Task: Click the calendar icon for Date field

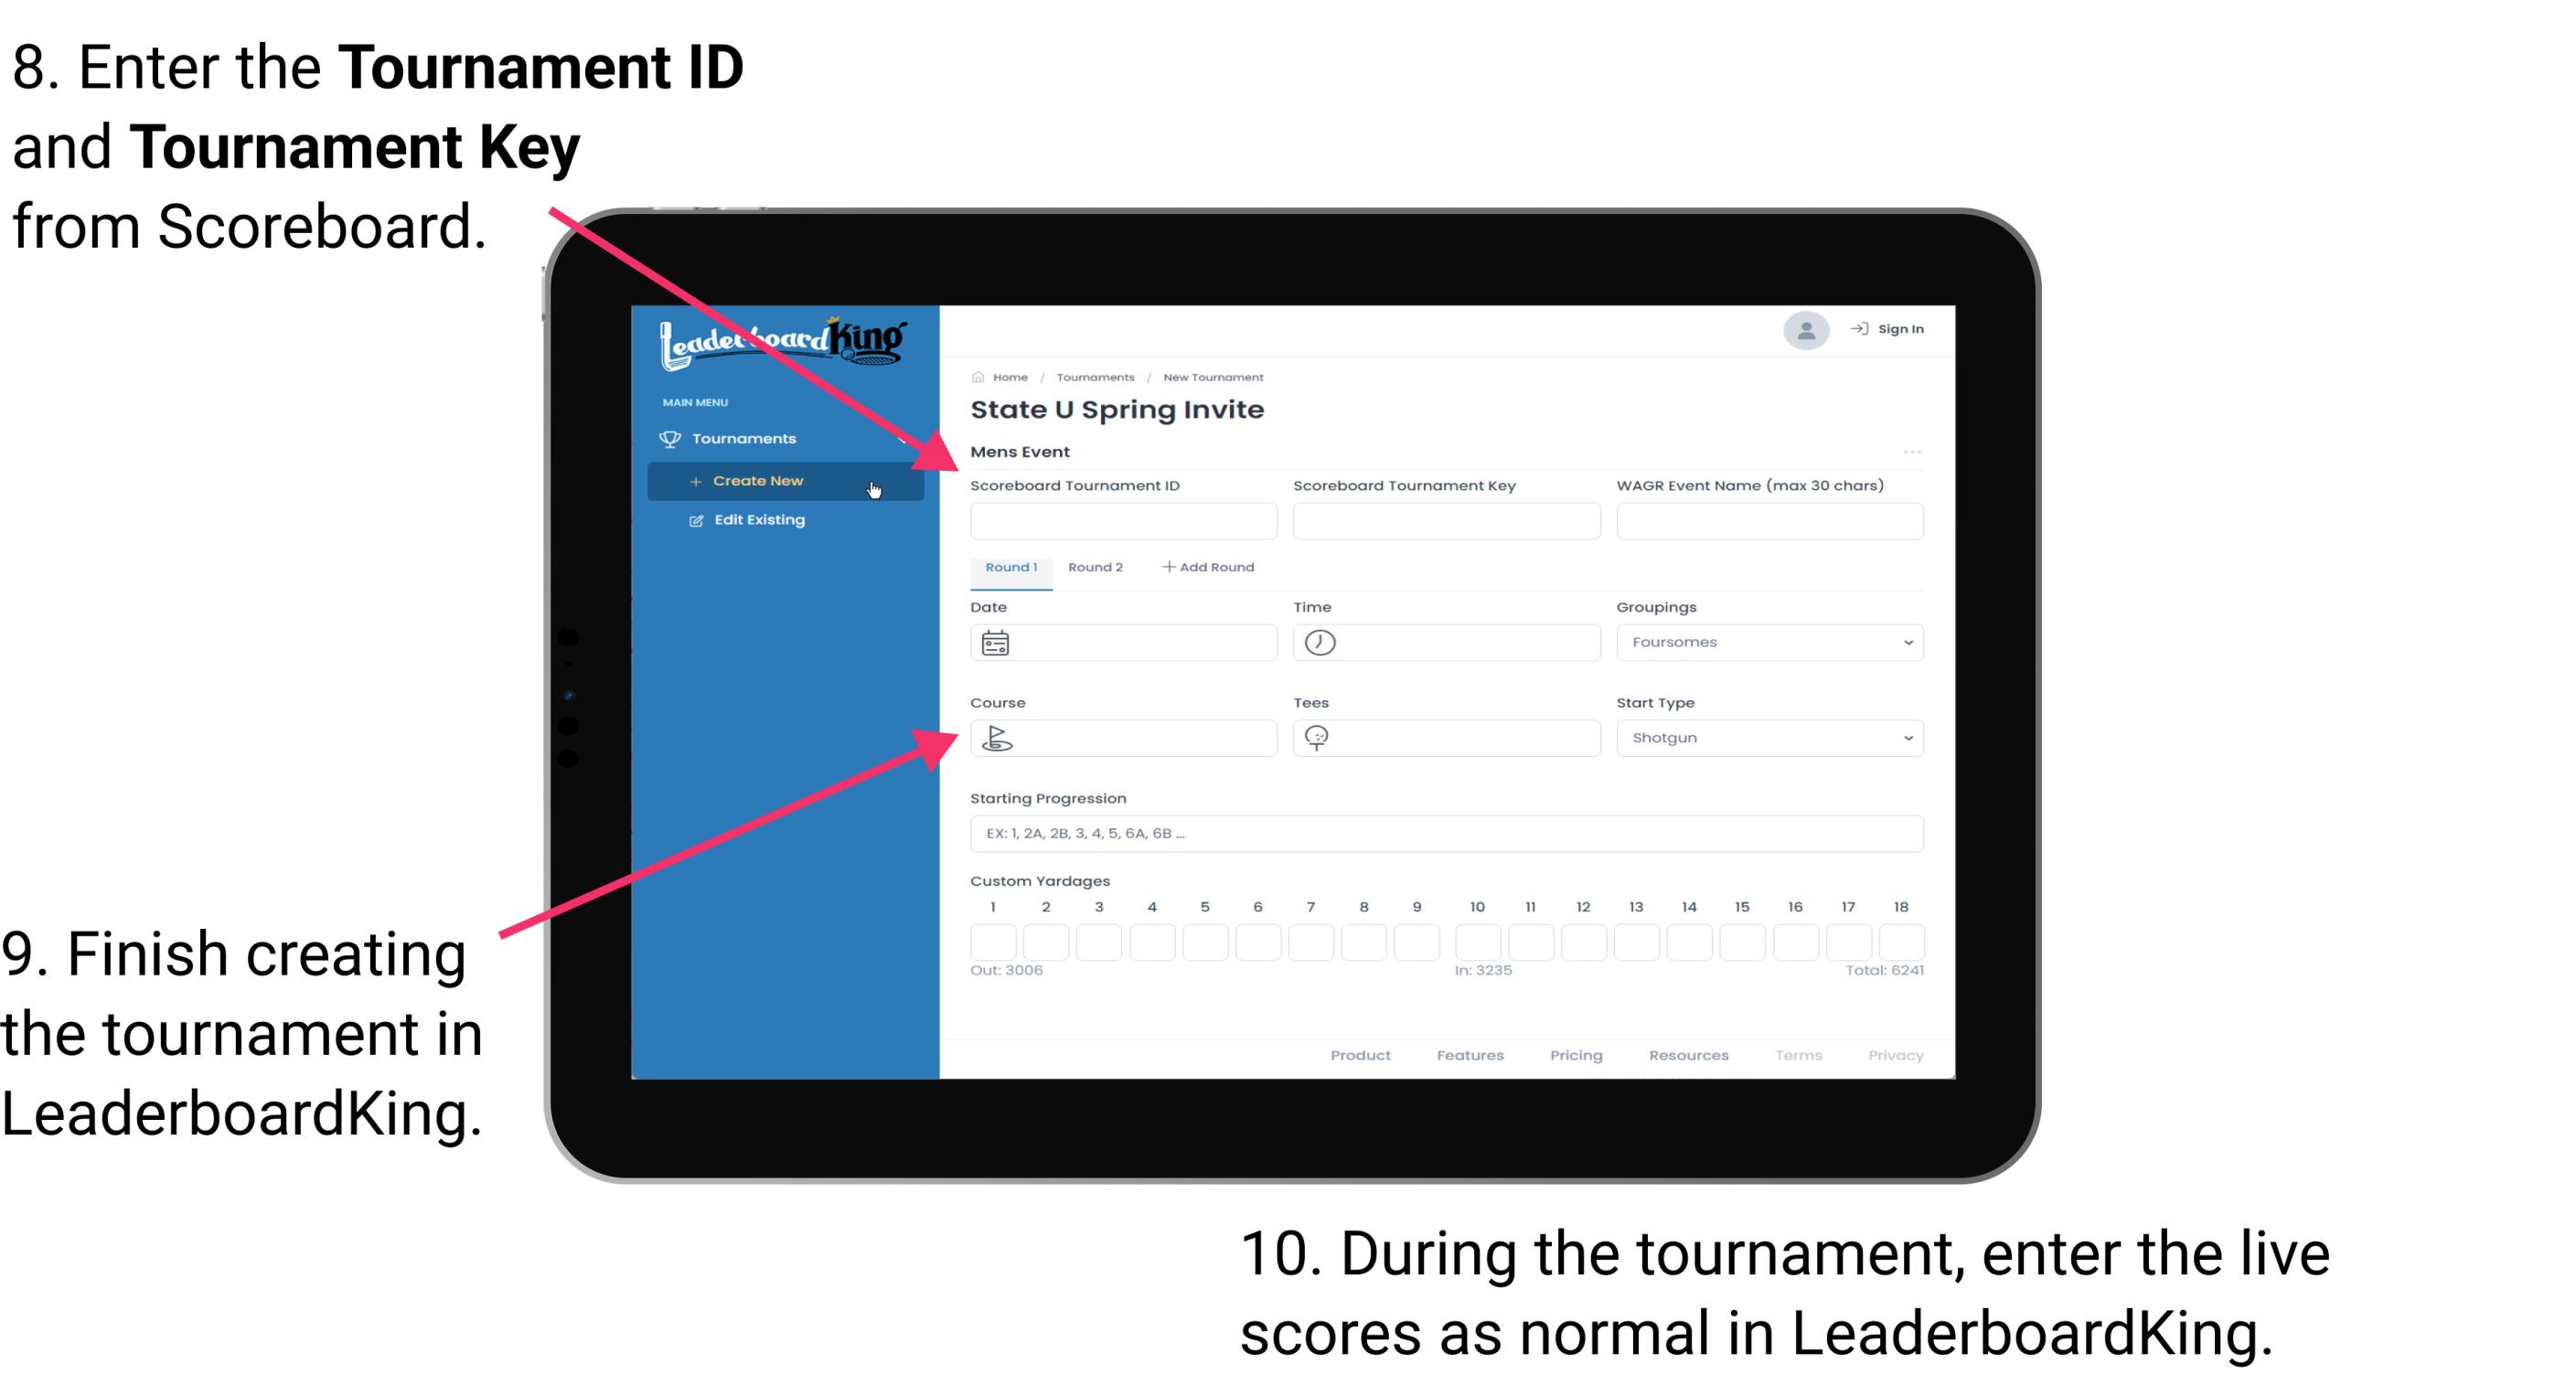Action: click(995, 642)
